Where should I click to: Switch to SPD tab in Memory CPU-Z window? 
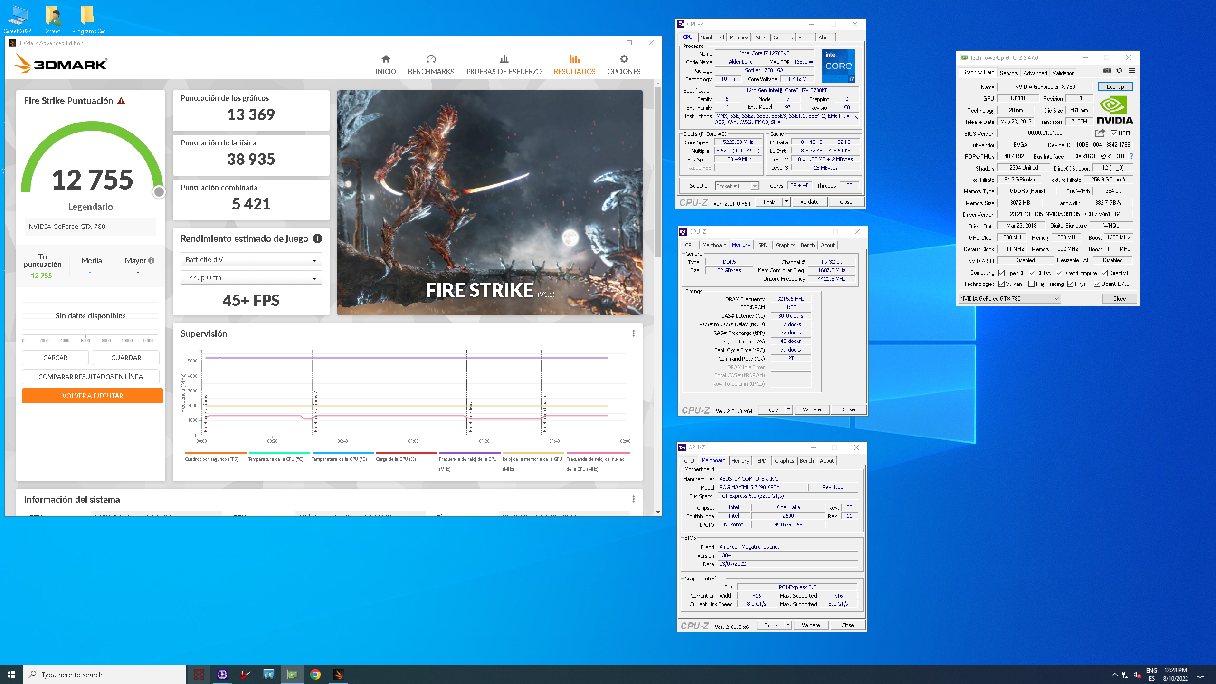pos(762,245)
